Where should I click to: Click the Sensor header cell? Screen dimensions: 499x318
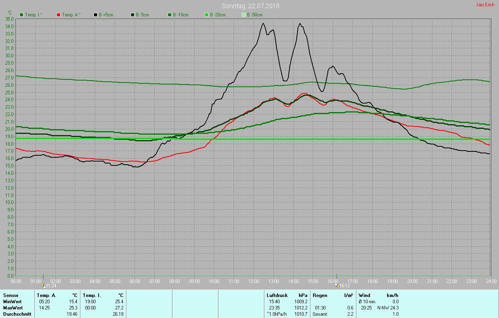(11, 295)
